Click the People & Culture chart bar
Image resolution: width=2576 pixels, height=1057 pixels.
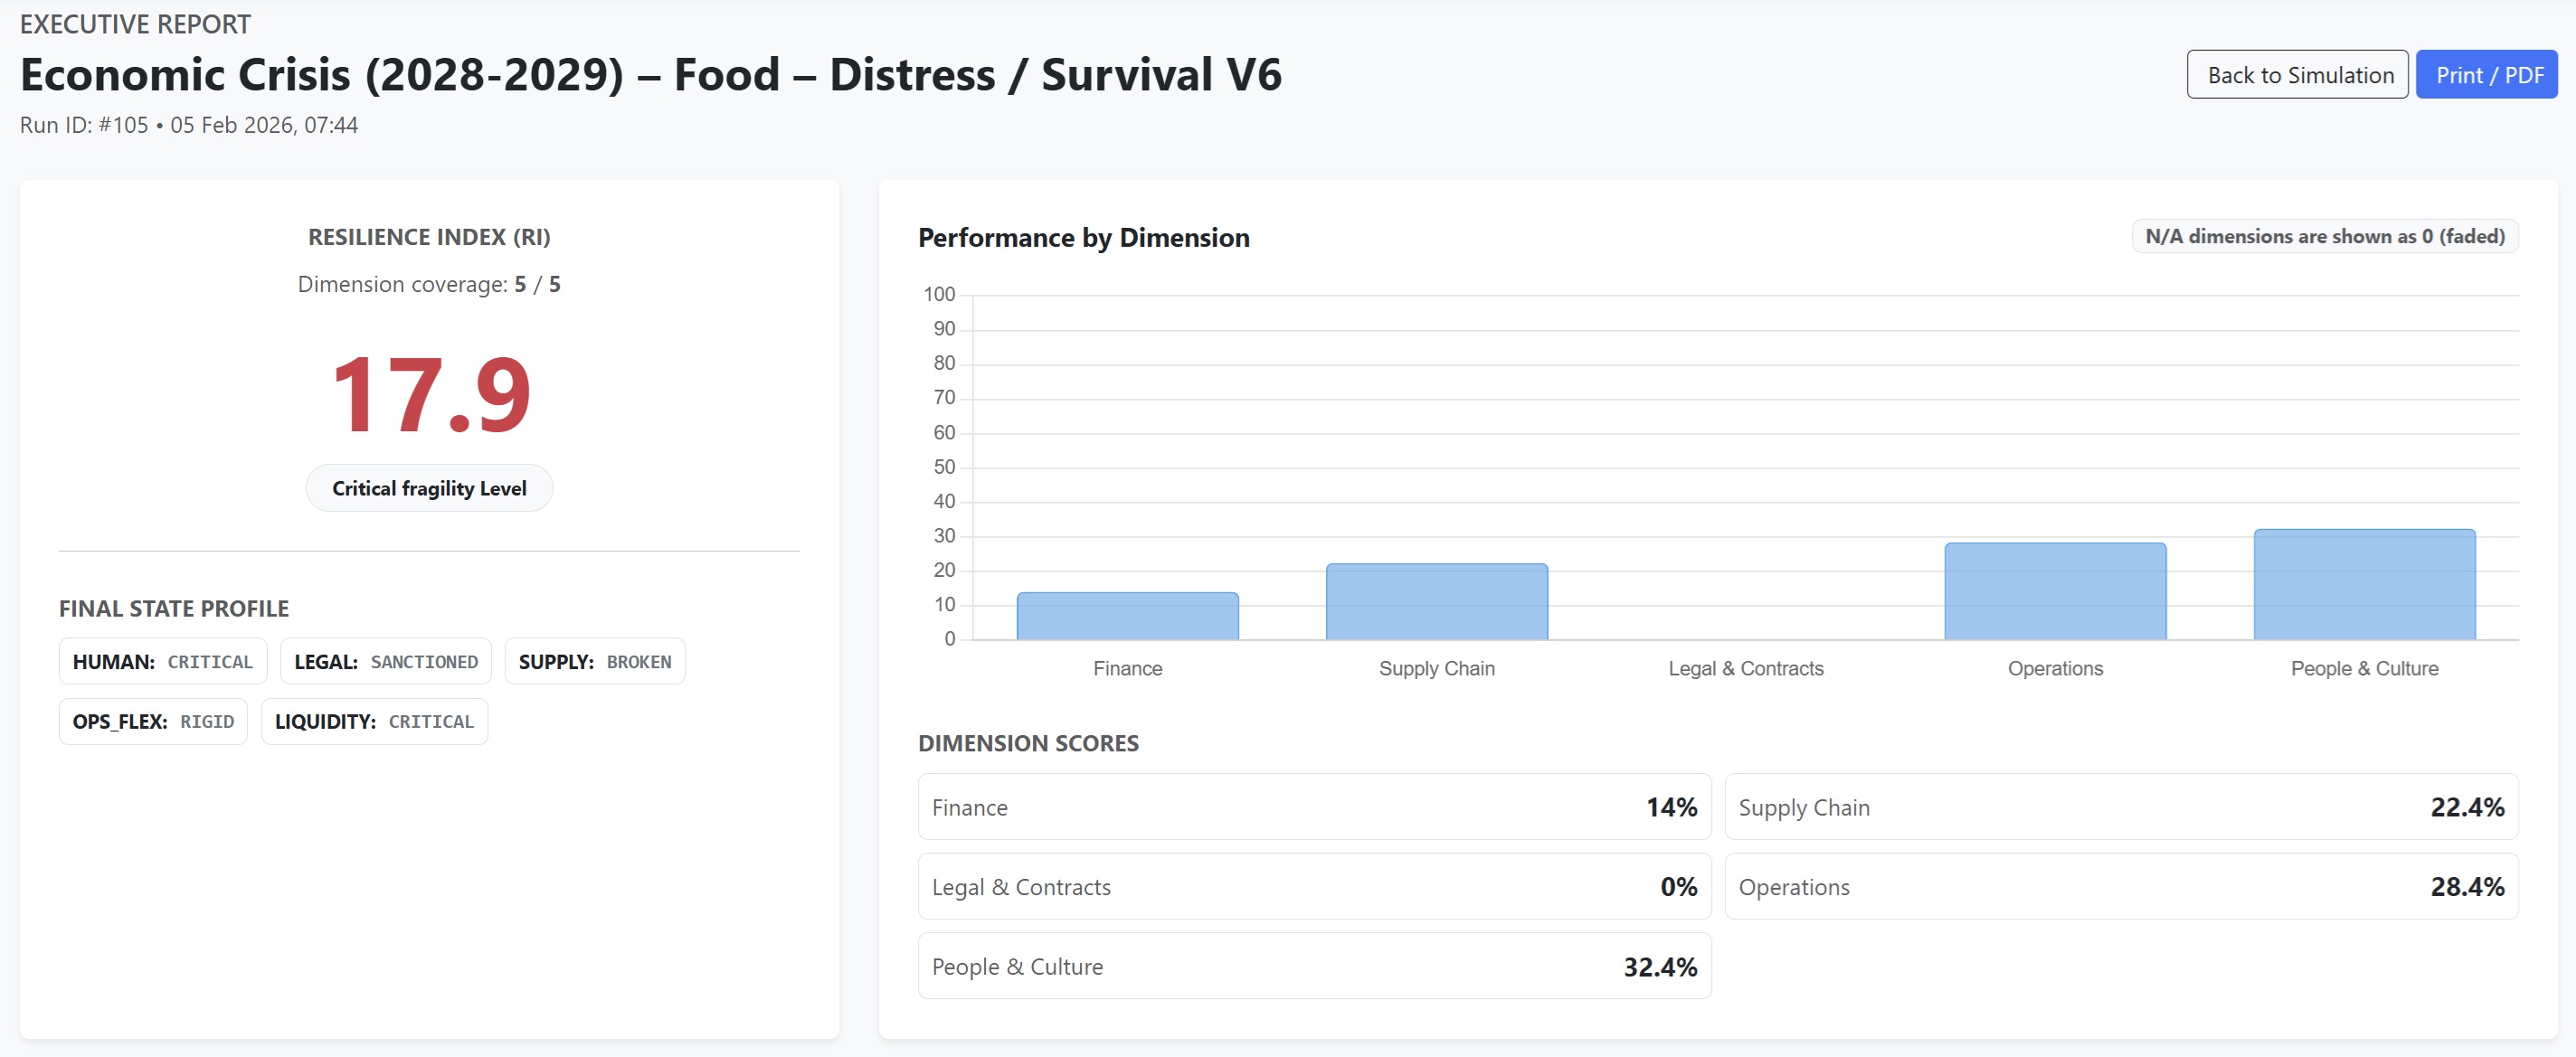pyautogui.click(x=2363, y=585)
